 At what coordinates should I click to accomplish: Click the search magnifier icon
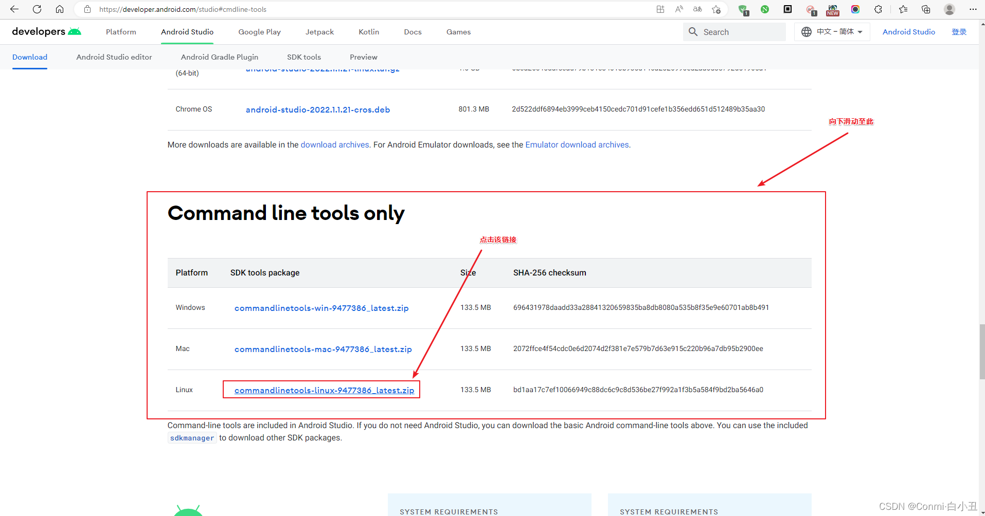pyautogui.click(x=693, y=32)
